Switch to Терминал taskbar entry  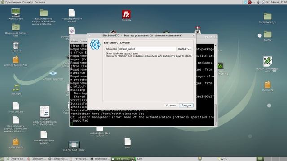pyautogui.click(x=100, y=159)
